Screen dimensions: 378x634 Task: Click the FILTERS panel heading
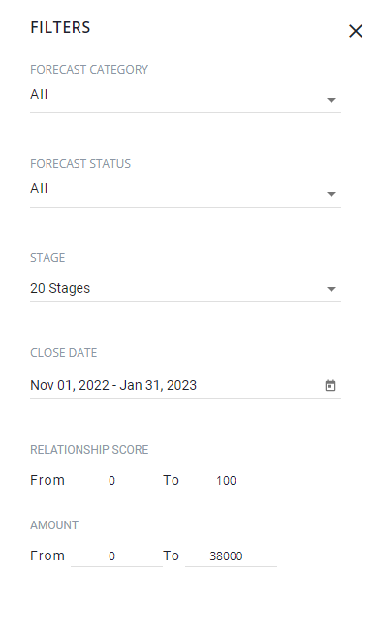click(60, 27)
